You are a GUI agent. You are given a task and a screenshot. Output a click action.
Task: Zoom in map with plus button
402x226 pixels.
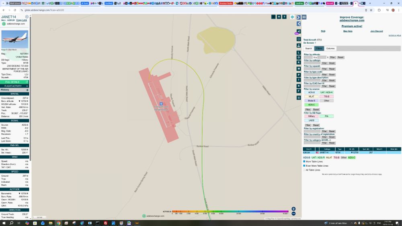pos(293,209)
